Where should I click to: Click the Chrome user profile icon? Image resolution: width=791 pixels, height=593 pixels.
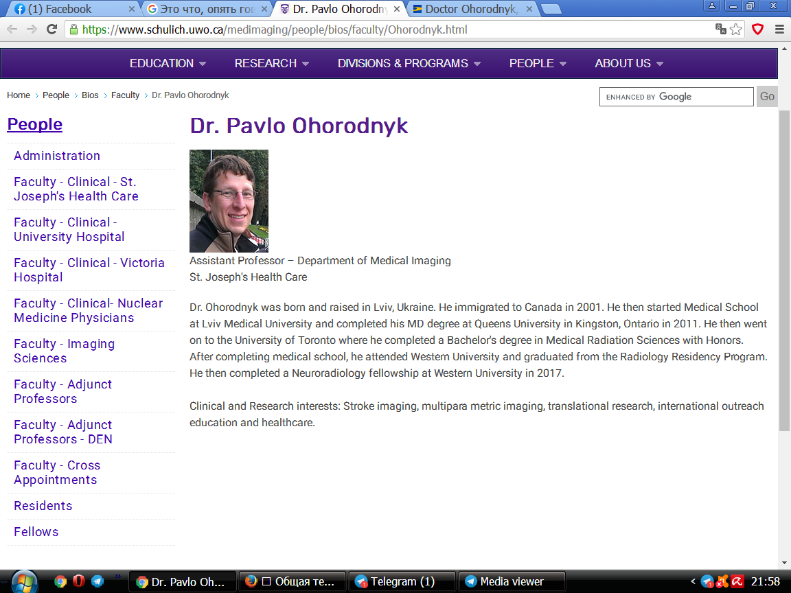point(711,5)
